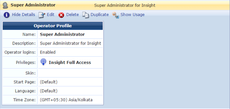Duplicate the Super Administrator profile
This screenshot has height=109, width=230.
[x=100, y=15]
